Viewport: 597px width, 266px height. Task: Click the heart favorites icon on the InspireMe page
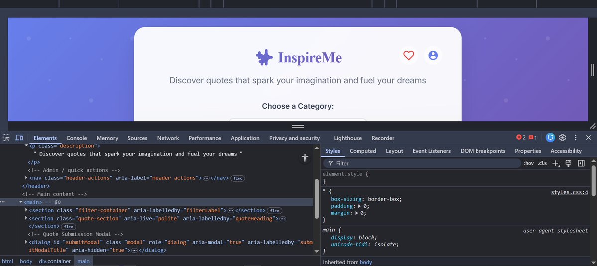pyautogui.click(x=408, y=56)
